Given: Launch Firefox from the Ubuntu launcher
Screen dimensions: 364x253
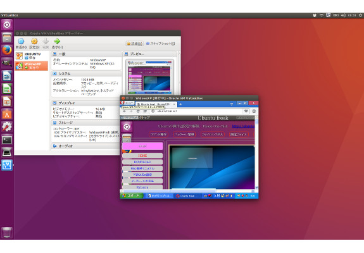Looking at the screenshot, I should pyautogui.click(x=7, y=51).
